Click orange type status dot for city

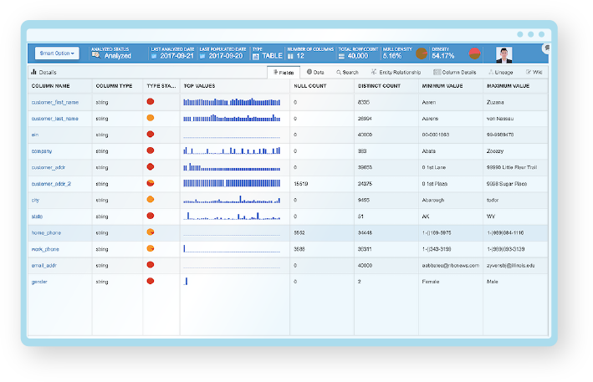click(151, 199)
